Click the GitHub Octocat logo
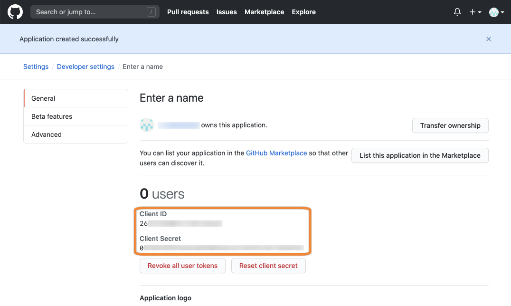The image size is (511, 306). tap(15, 12)
